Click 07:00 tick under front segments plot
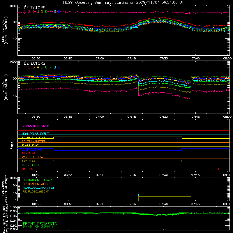This screenshot has height=233, width=233. click(100, 59)
